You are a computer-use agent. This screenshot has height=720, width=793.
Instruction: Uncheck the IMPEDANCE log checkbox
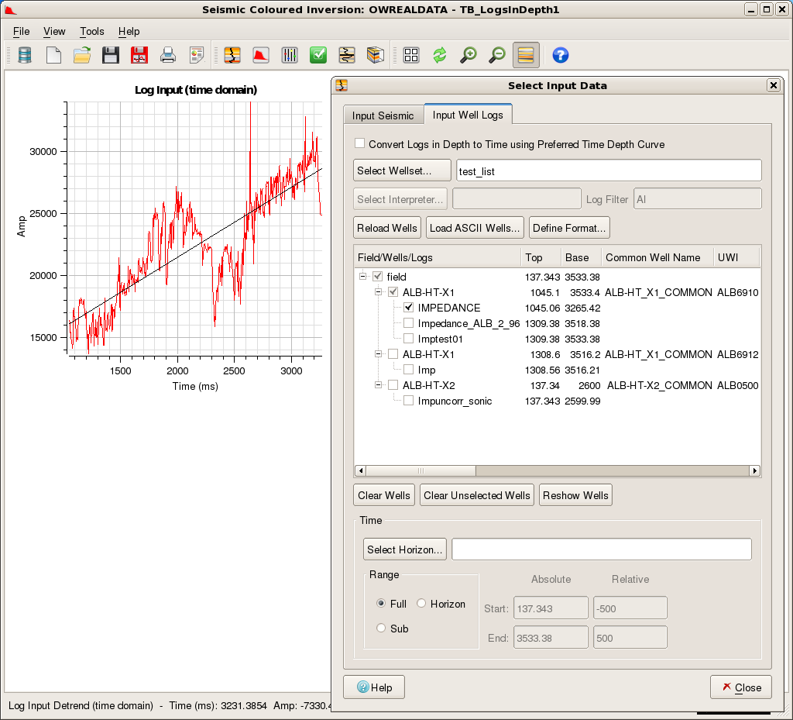tap(409, 307)
